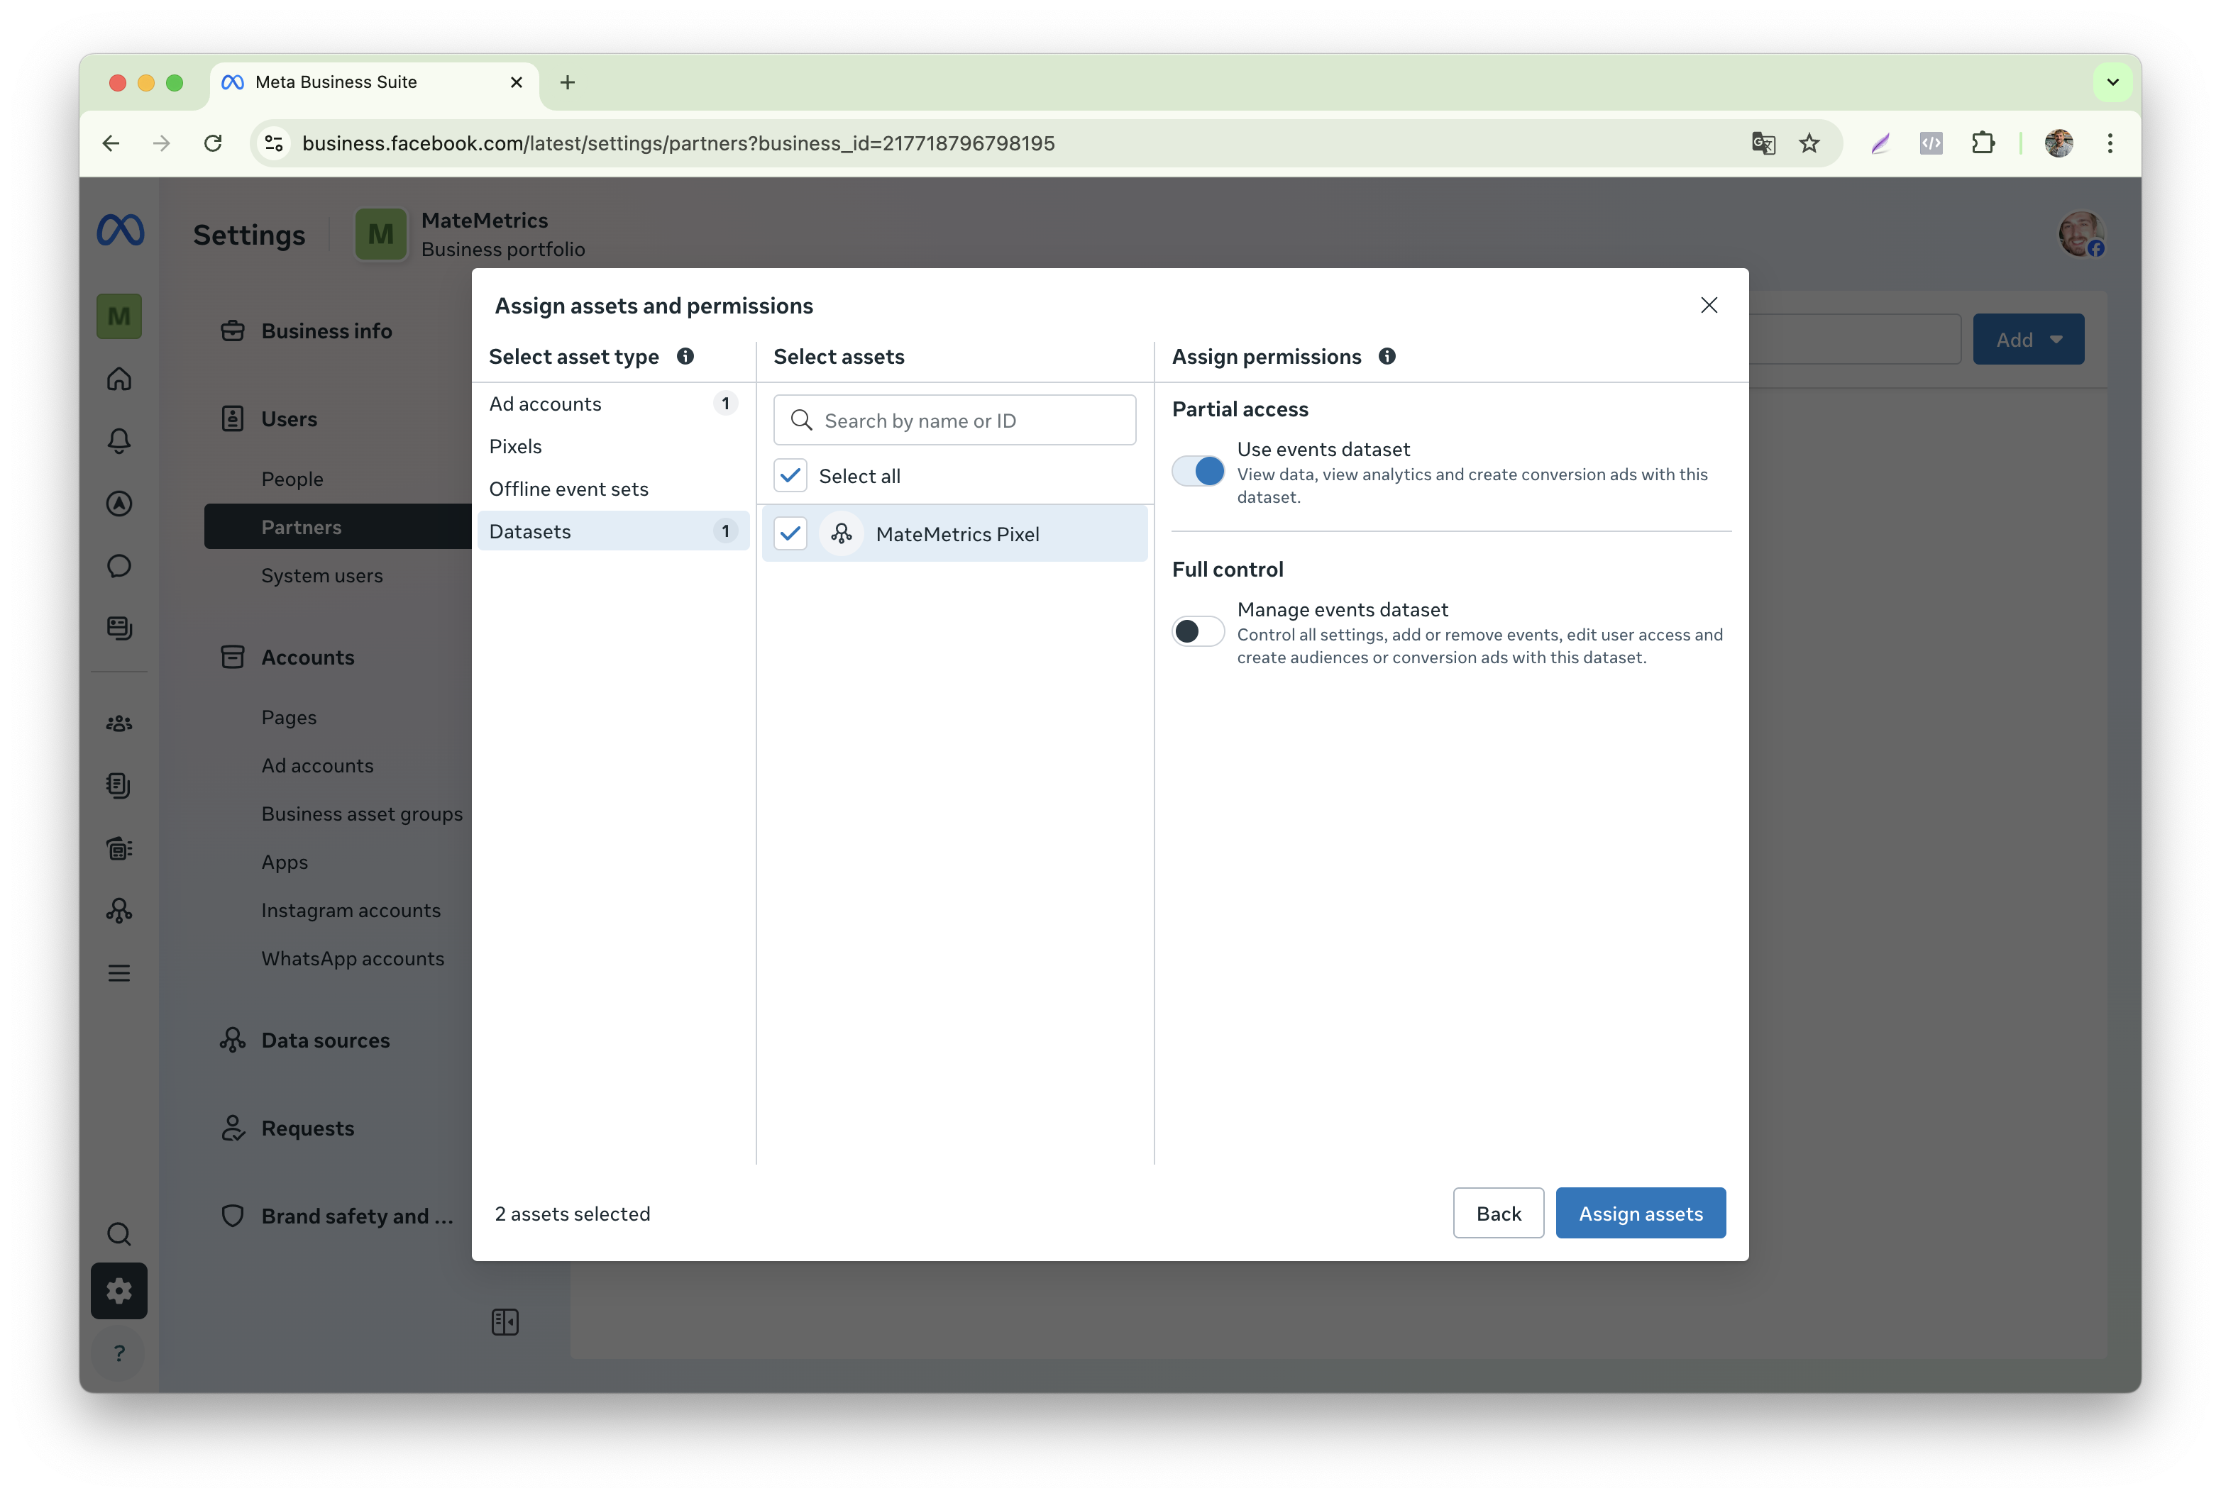The image size is (2221, 1498).
Task: Open the Settings gear icon
Action: (x=119, y=1291)
